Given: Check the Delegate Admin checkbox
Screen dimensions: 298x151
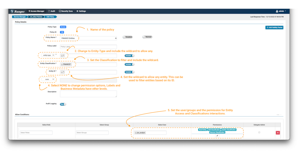Looking at the screenshot, I should pos(259,132).
